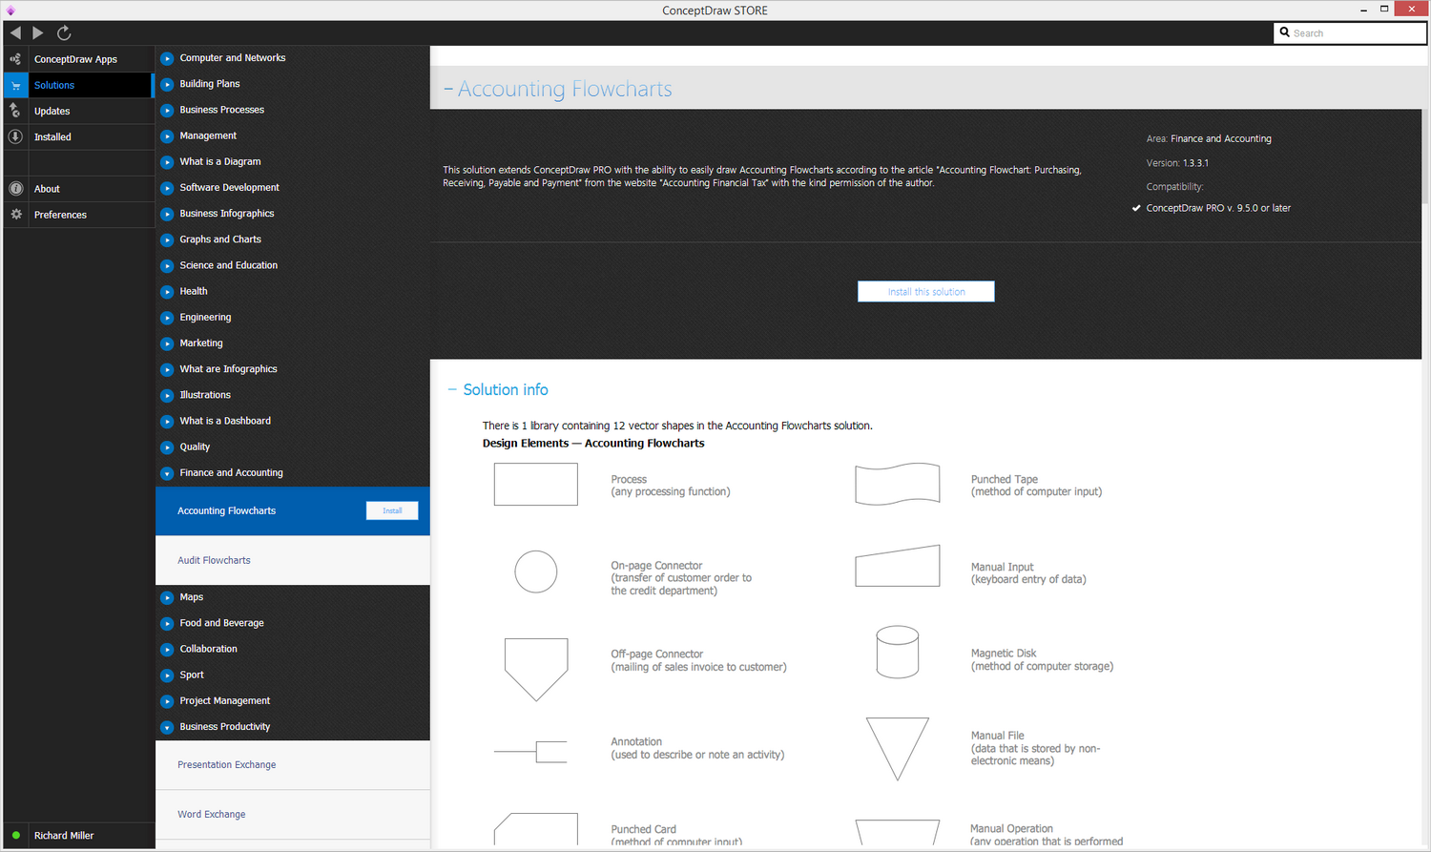Expand the Management category
This screenshot has width=1431, height=852.
167,136
